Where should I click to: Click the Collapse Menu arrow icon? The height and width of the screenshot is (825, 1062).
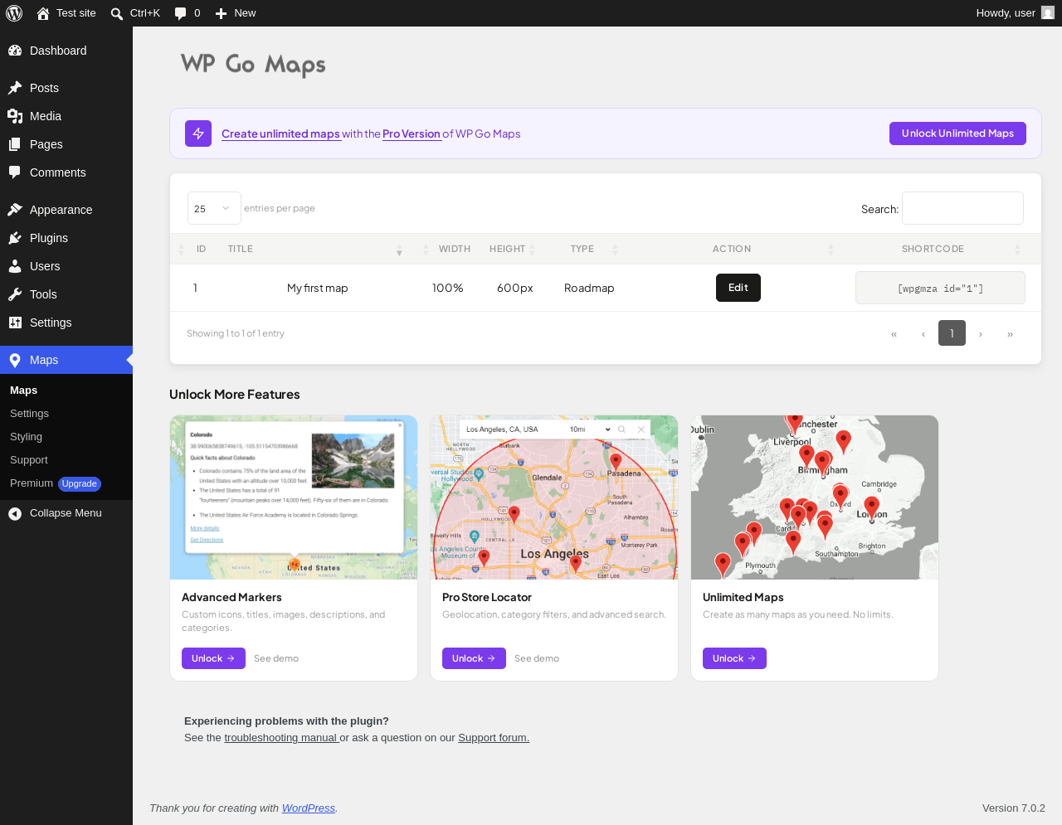[x=15, y=513]
